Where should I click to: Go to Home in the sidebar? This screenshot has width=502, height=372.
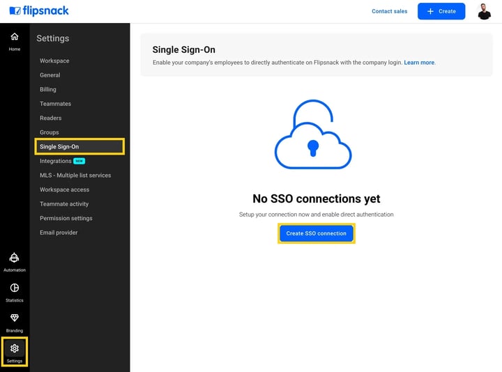[x=15, y=42]
